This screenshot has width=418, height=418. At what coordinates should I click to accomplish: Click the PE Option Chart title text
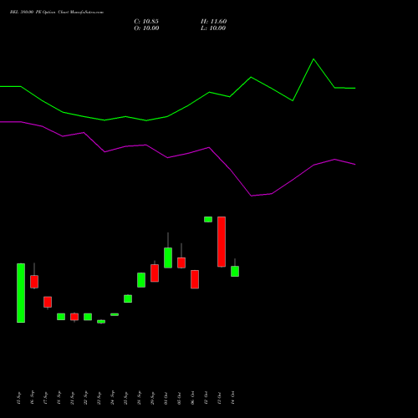point(57,13)
